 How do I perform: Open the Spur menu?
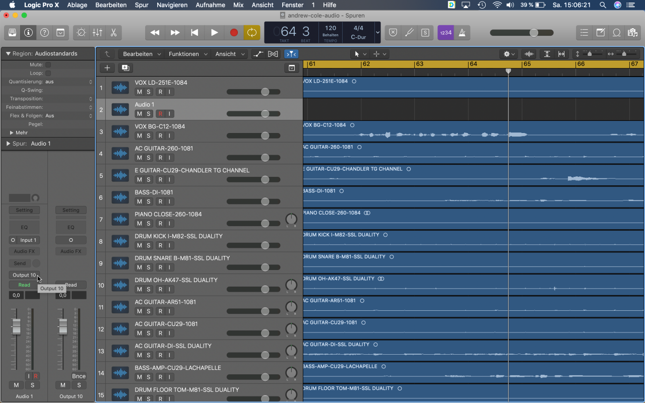pyautogui.click(x=142, y=5)
